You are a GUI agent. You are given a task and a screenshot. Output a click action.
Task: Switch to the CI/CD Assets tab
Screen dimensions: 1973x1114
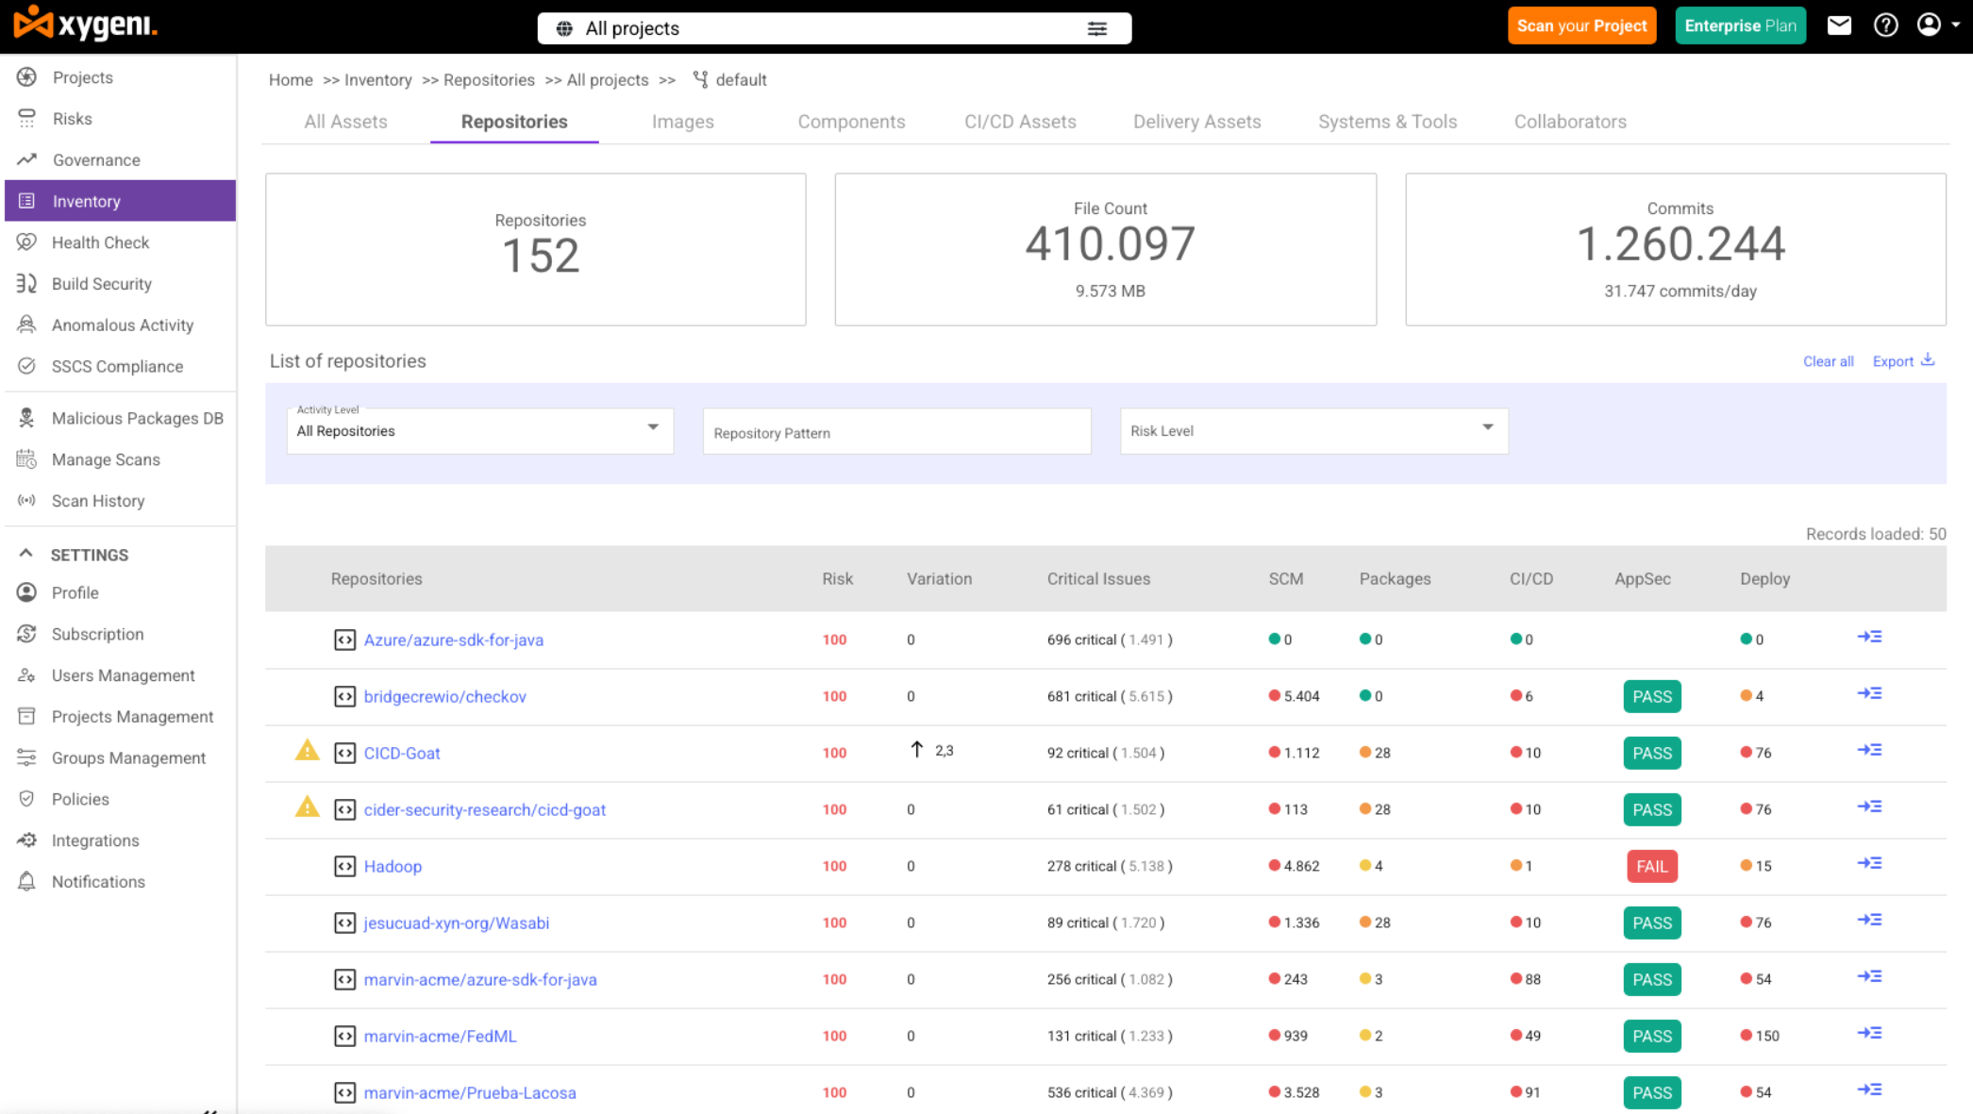click(1020, 122)
